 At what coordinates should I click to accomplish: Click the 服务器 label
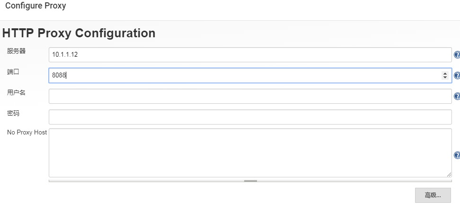16,51
